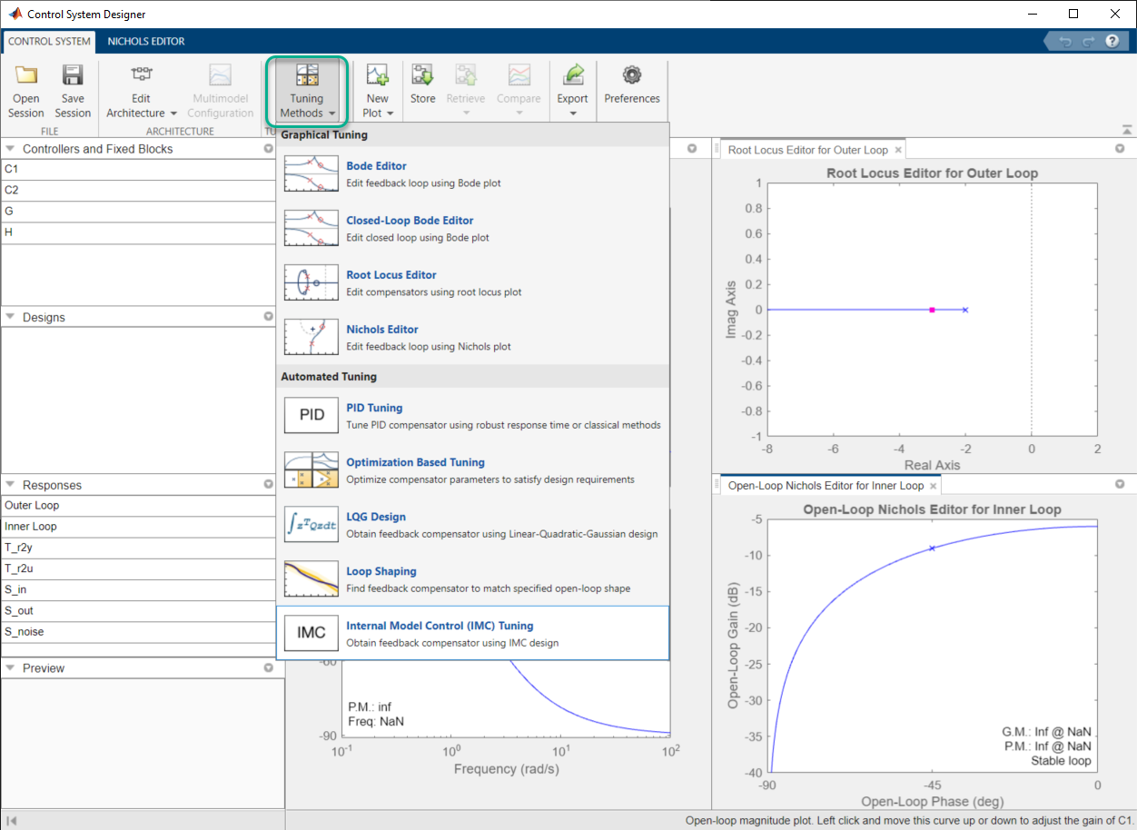Select PID Tuning option
The height and width of the screenshot is (830, 1137).
374,408
